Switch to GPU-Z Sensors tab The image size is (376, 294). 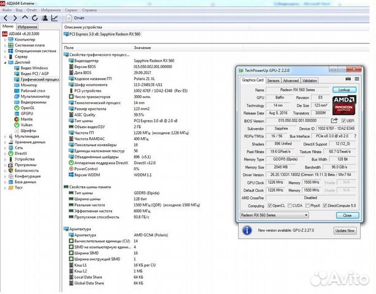click(x=273, y=81)
